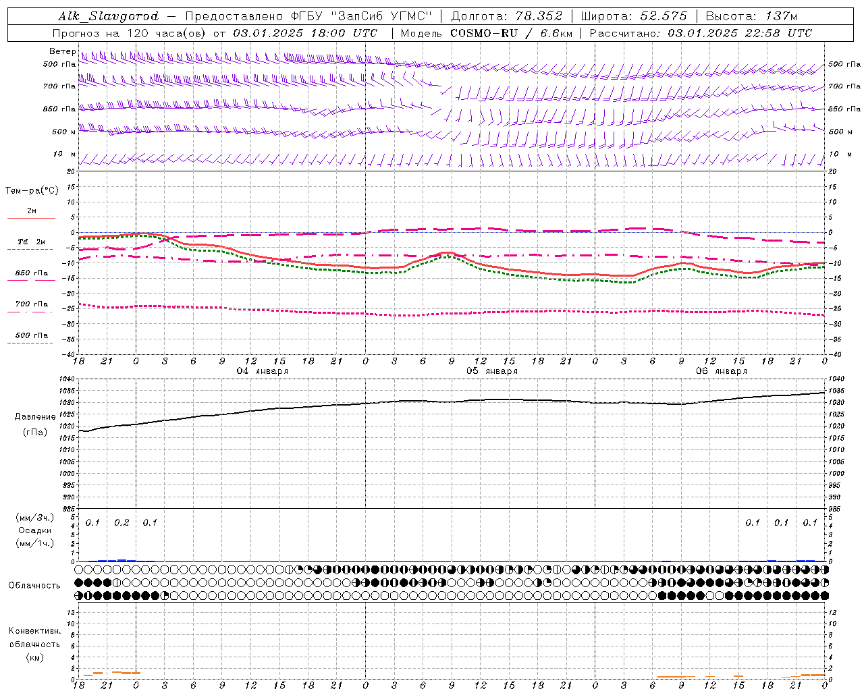Click the Тем-ра(°C) axis title
864x691 pixels.
click(32, 191)
